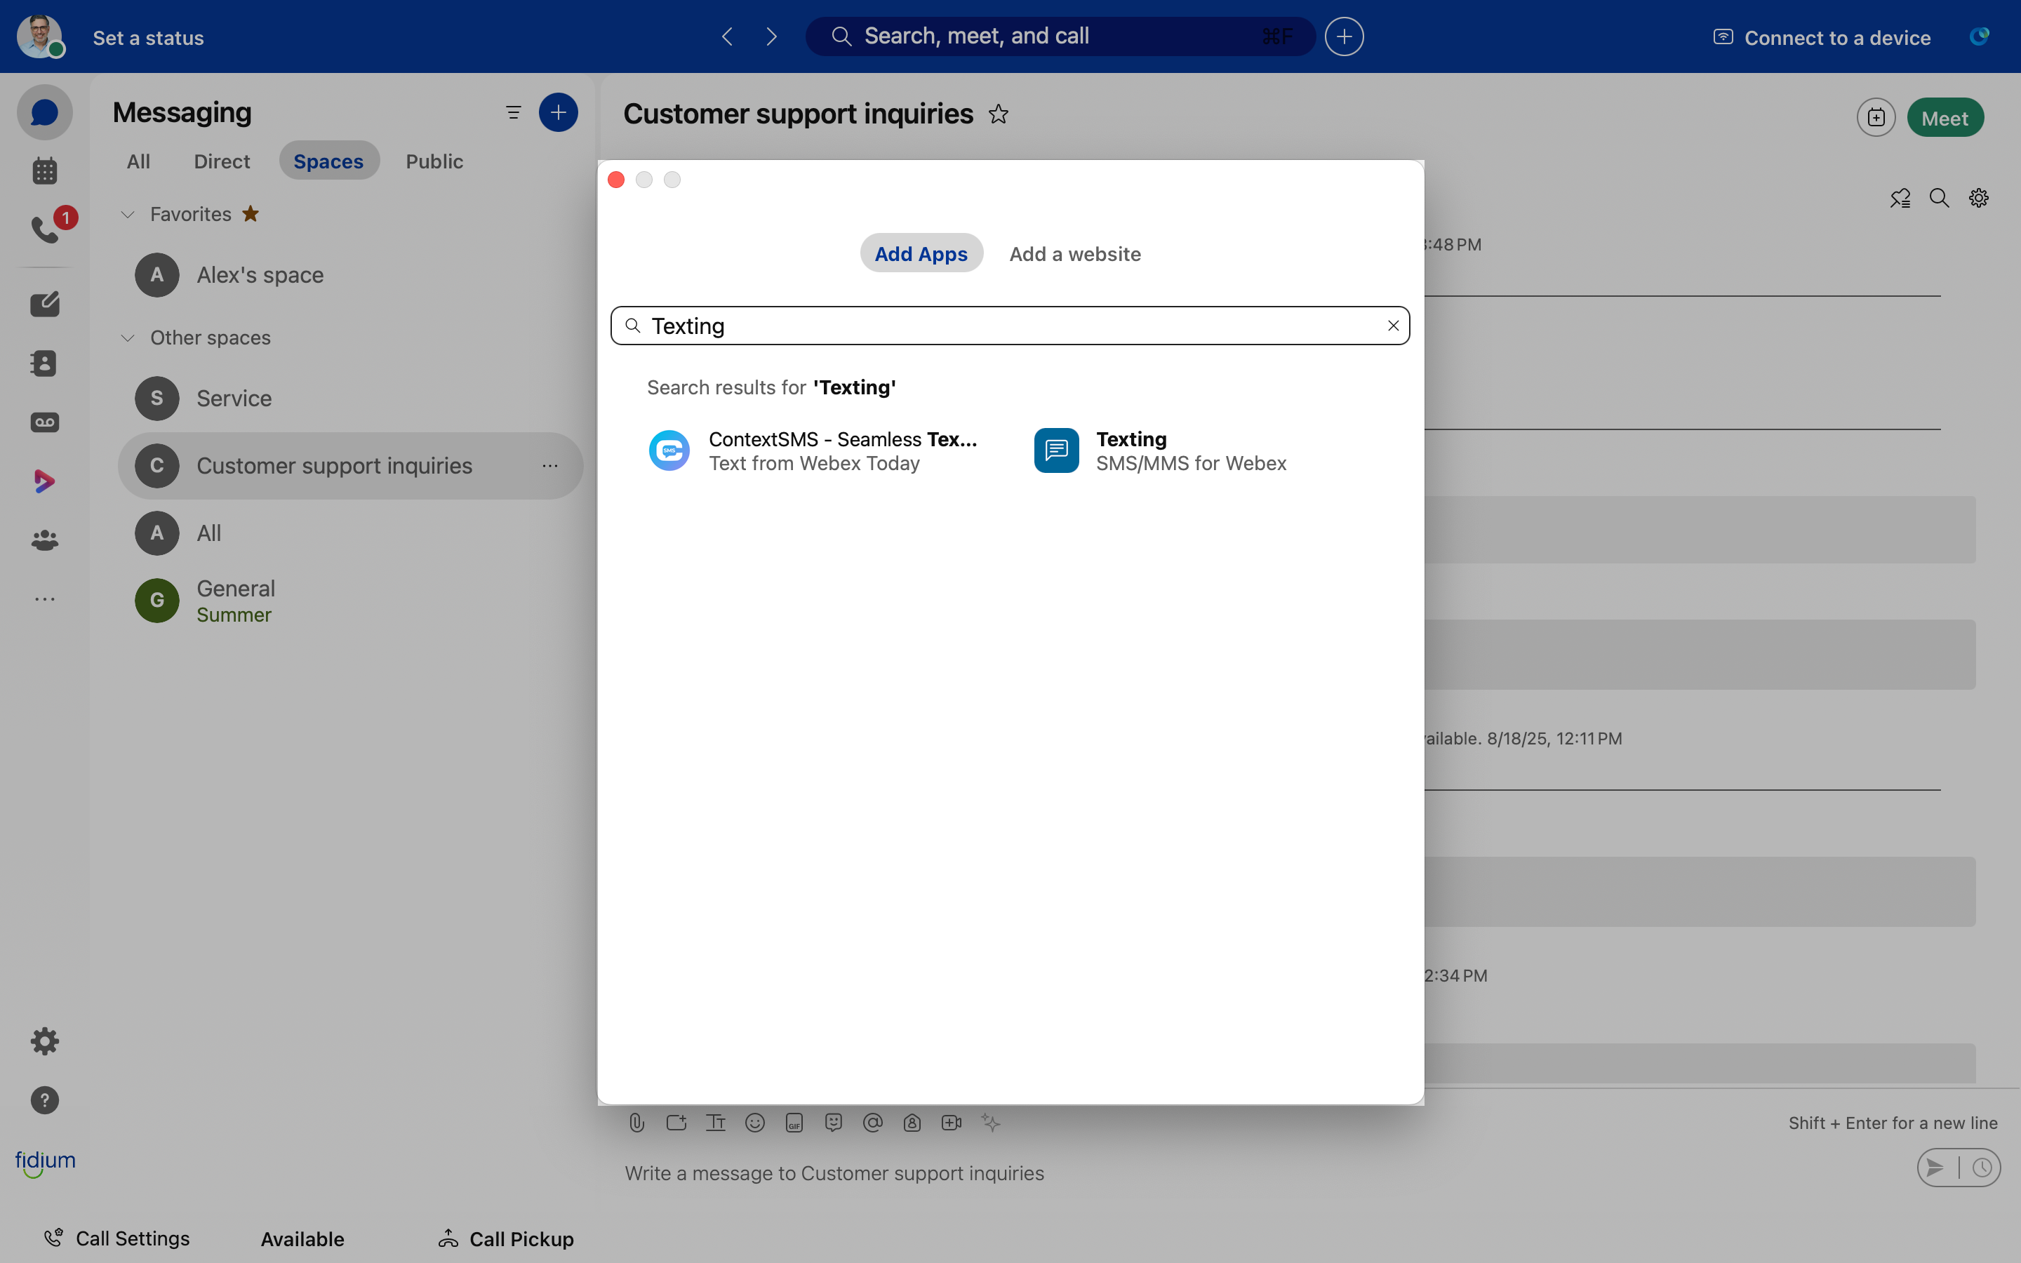The width and height of the screenshot is (2021, 1263).
Task: Open the Contacts icon in sidebar
Action: [44, 363]
